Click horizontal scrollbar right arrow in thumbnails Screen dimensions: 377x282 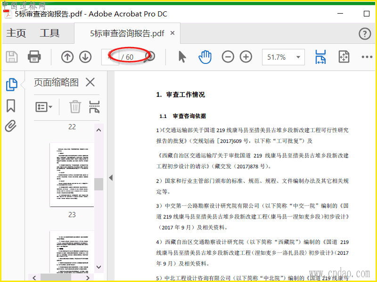click(x=88, y=278)
